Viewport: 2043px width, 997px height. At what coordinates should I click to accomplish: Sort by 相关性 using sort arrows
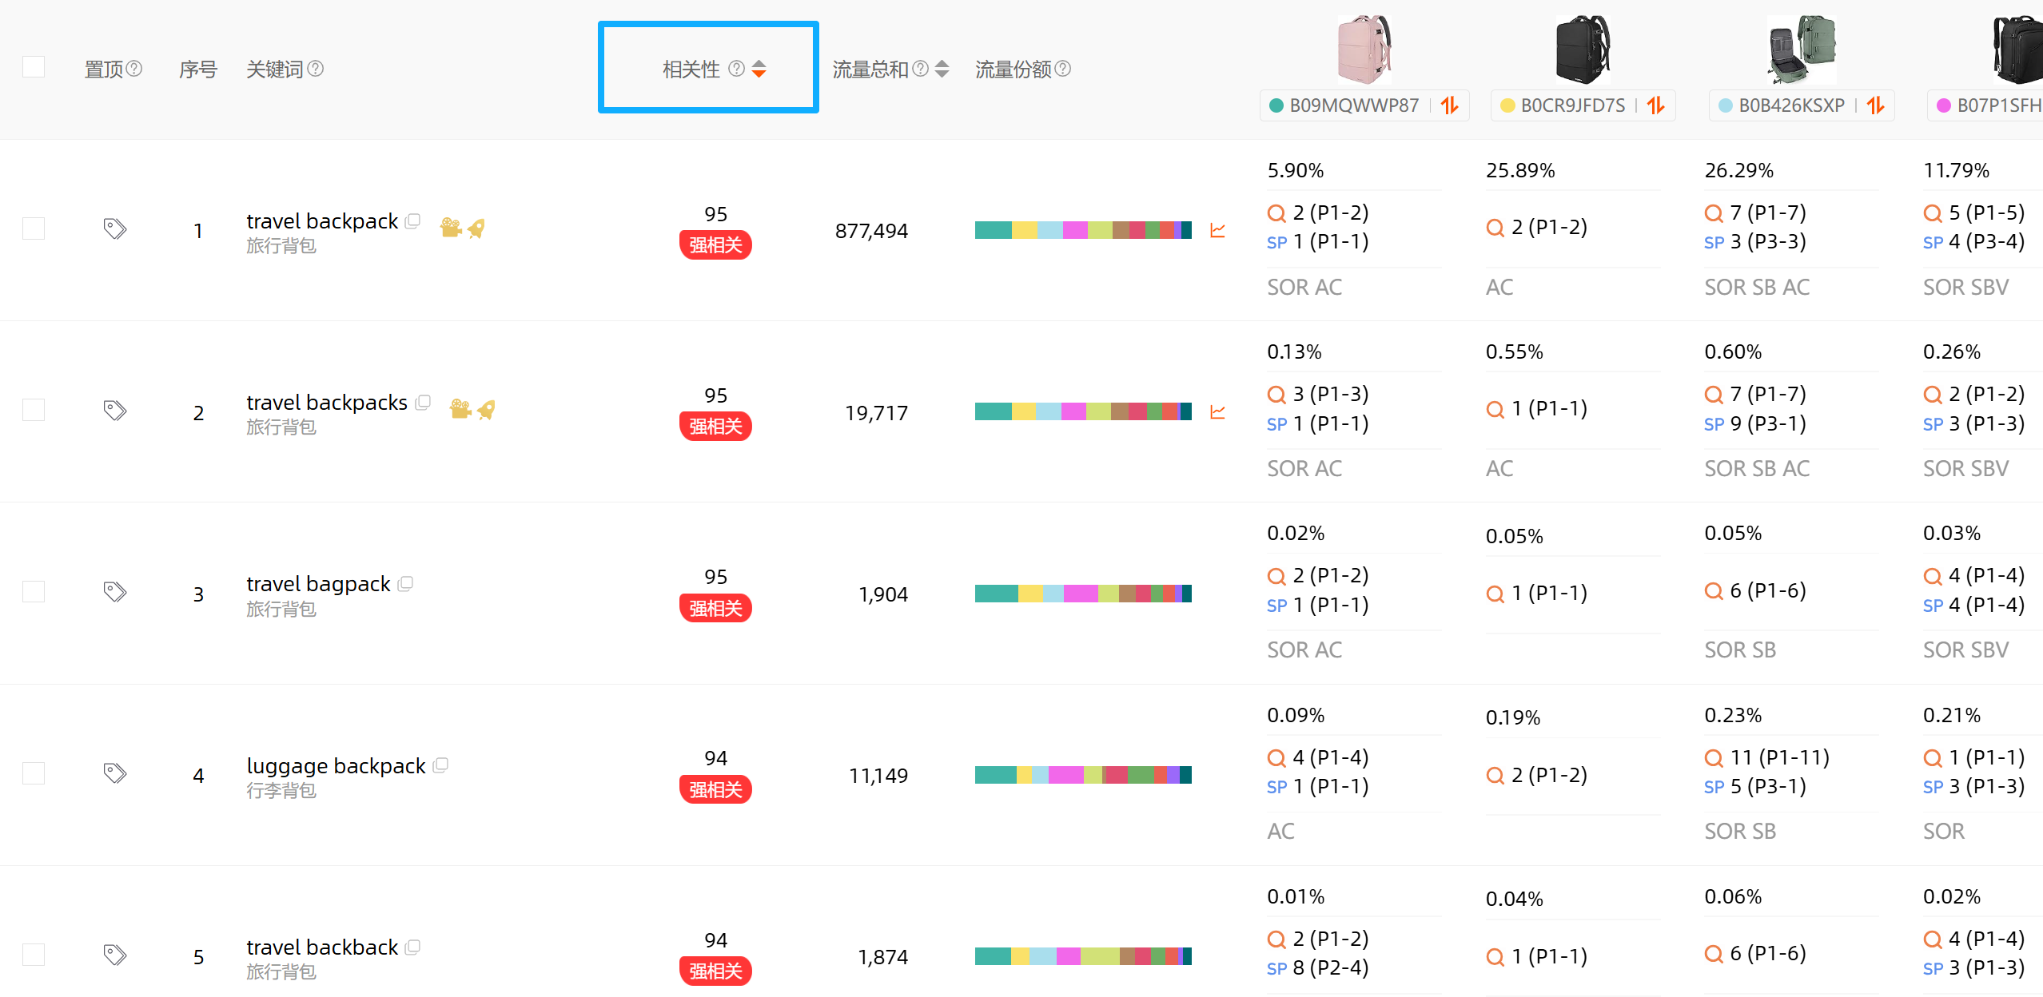[x=759, y=70]
